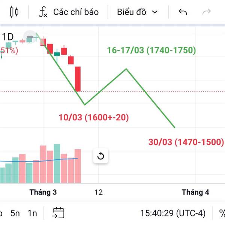Undo the last chart action
Image resolution: width=225 pixels, height=225 pixels.
pyautogui.click(x=183, y=12)
